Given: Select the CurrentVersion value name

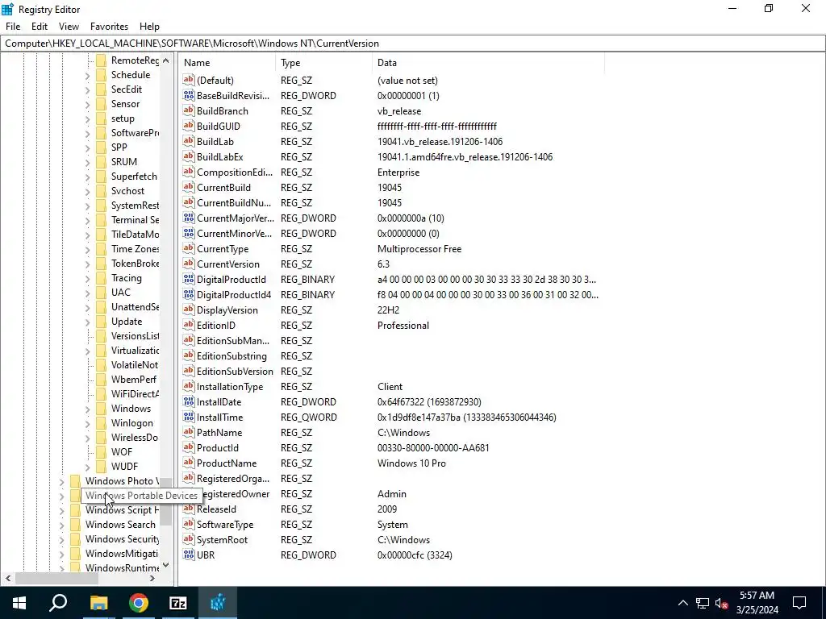Looking at the screenshot, I should 228,264.
